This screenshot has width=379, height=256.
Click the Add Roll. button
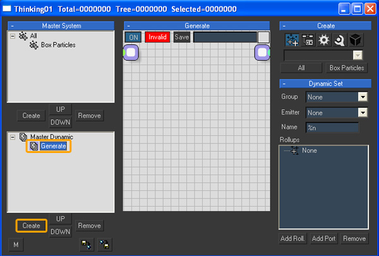[x=292, y=238]
